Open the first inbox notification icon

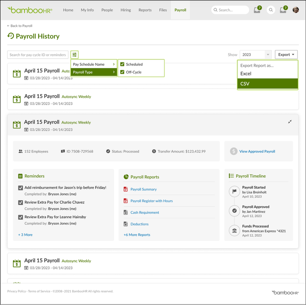pos(257,9)
